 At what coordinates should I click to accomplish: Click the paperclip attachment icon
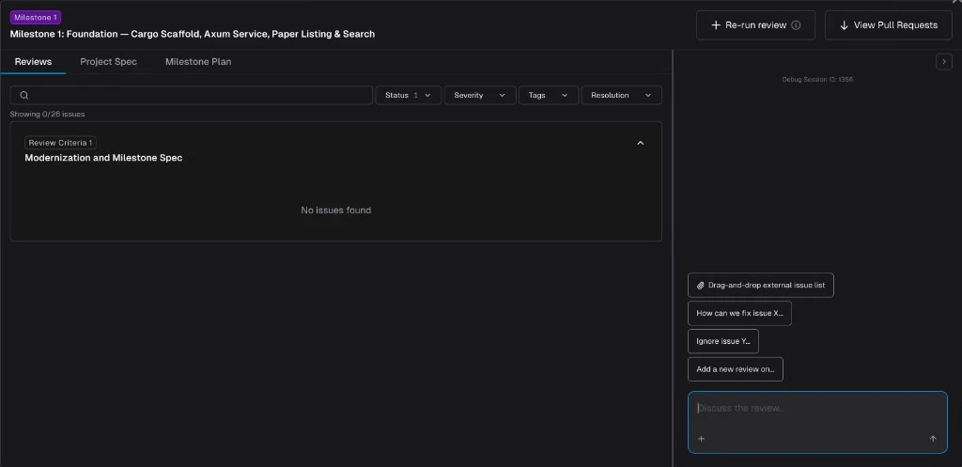click(701, 286)
